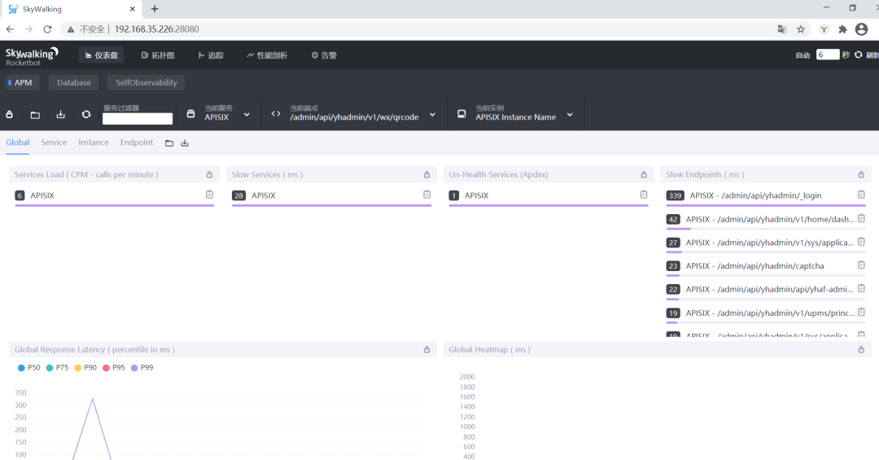Click the import folder icon in toolbar

pos(35,115)
